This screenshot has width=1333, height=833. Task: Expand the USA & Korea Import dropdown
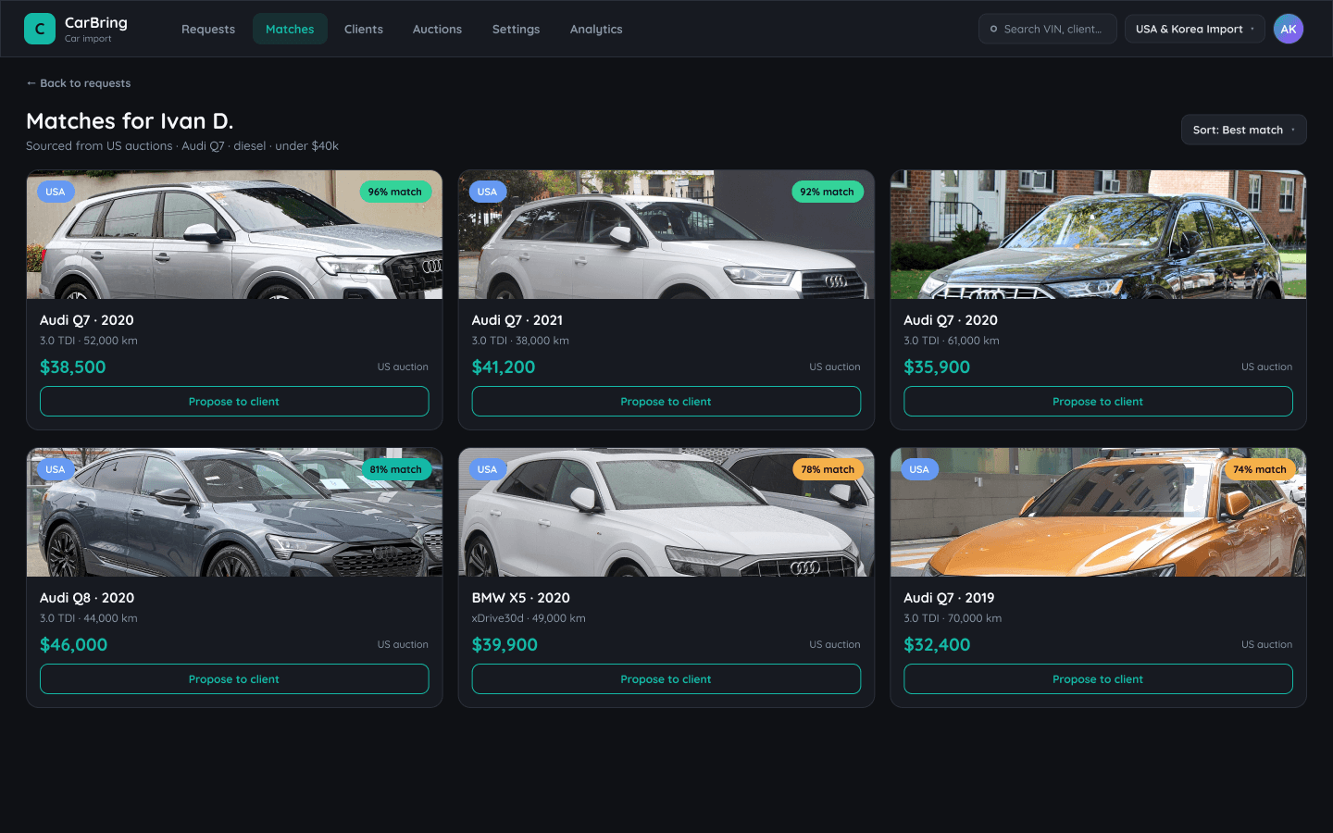point(1194,29)
